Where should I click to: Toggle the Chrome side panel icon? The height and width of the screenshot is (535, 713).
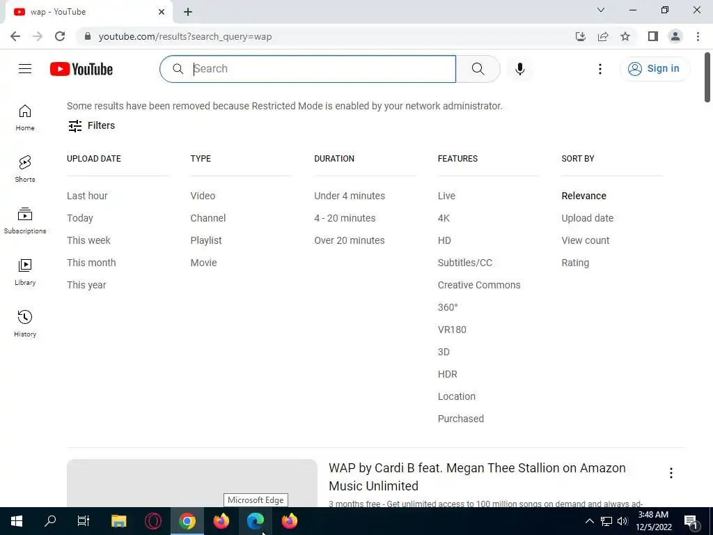click(653, 36)
